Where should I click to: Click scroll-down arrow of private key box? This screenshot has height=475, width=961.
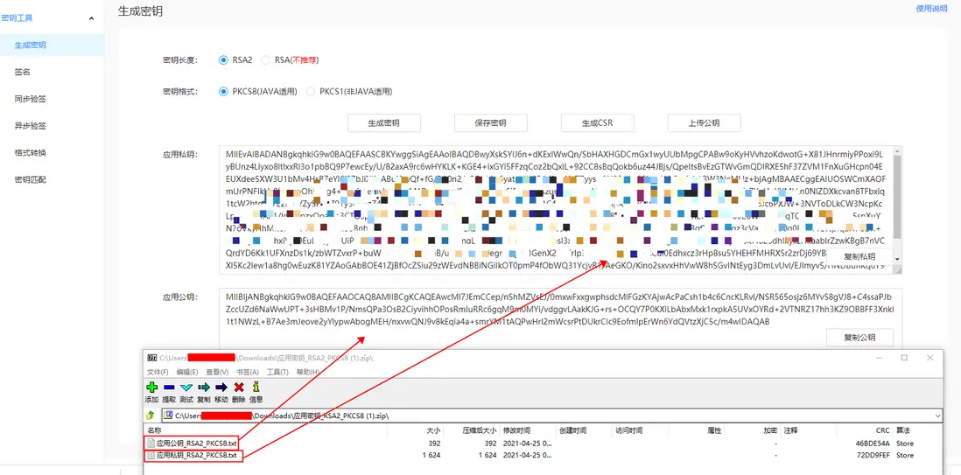898,259
